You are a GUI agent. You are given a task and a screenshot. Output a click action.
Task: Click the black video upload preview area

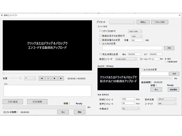(47, 45)
